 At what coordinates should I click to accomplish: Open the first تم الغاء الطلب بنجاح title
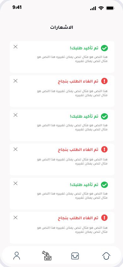[78, 81]
